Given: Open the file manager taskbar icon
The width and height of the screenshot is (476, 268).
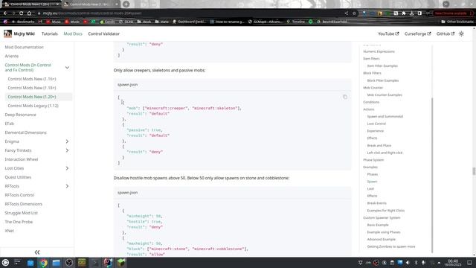Looking at the screenshot, I should pos(57,263).
